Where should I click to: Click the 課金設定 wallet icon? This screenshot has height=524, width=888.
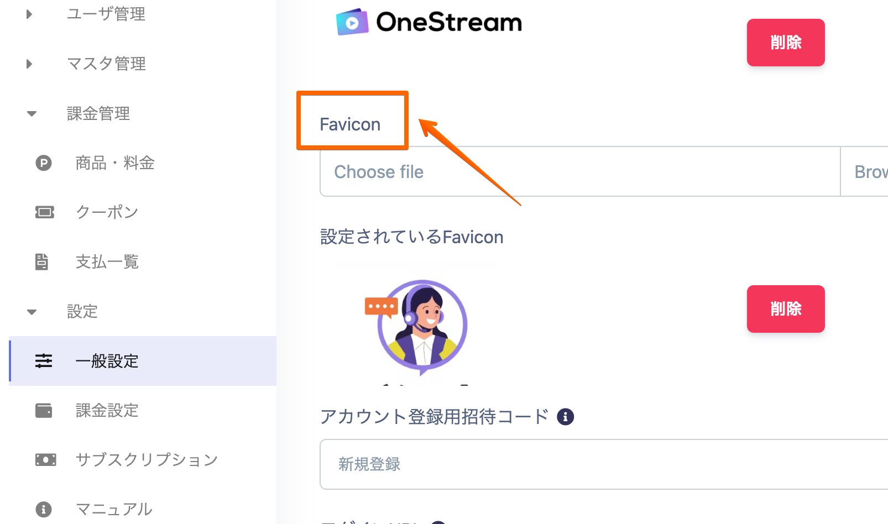(44, 411)
